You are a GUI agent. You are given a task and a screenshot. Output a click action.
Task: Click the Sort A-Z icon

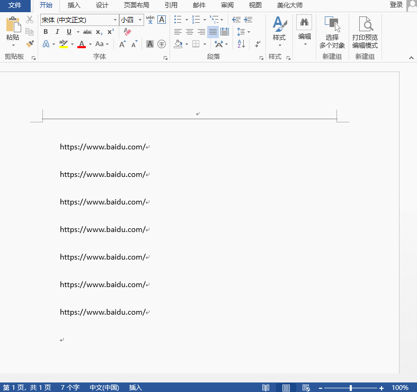click(241, 44)
